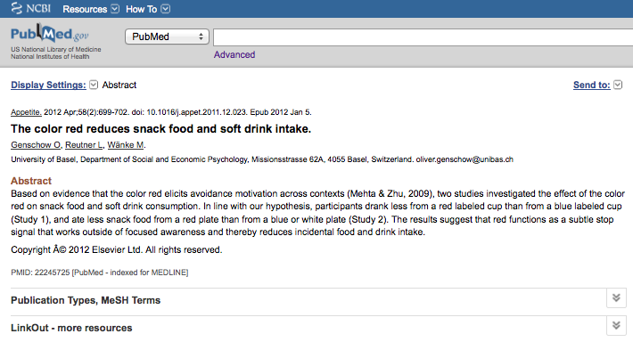
Task: Click author Genschow O link
Action: coord(36,145)
